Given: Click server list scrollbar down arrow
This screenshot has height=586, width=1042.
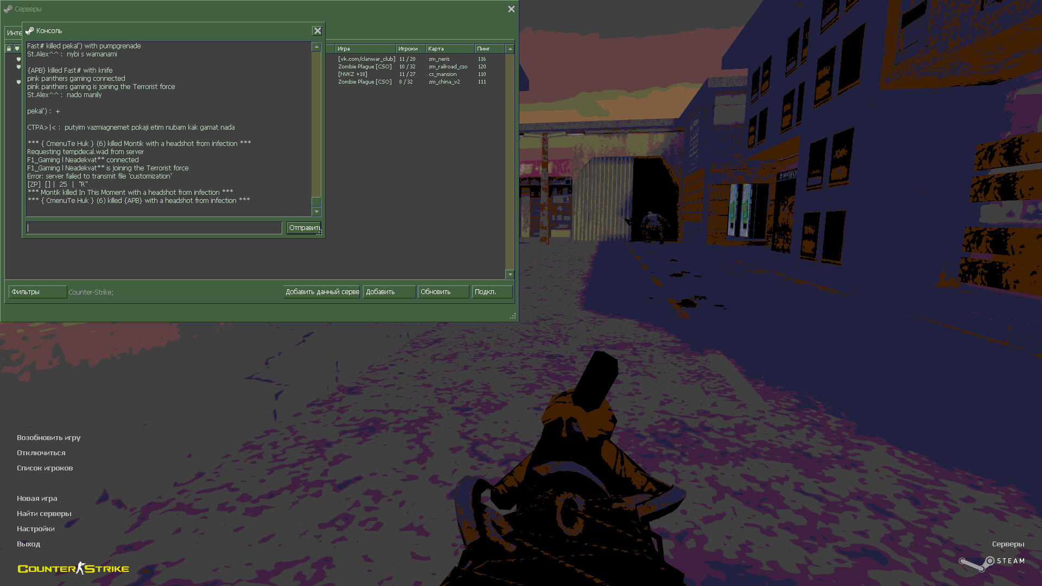Looking at the screenshot, I should click(x=510, y=275).
